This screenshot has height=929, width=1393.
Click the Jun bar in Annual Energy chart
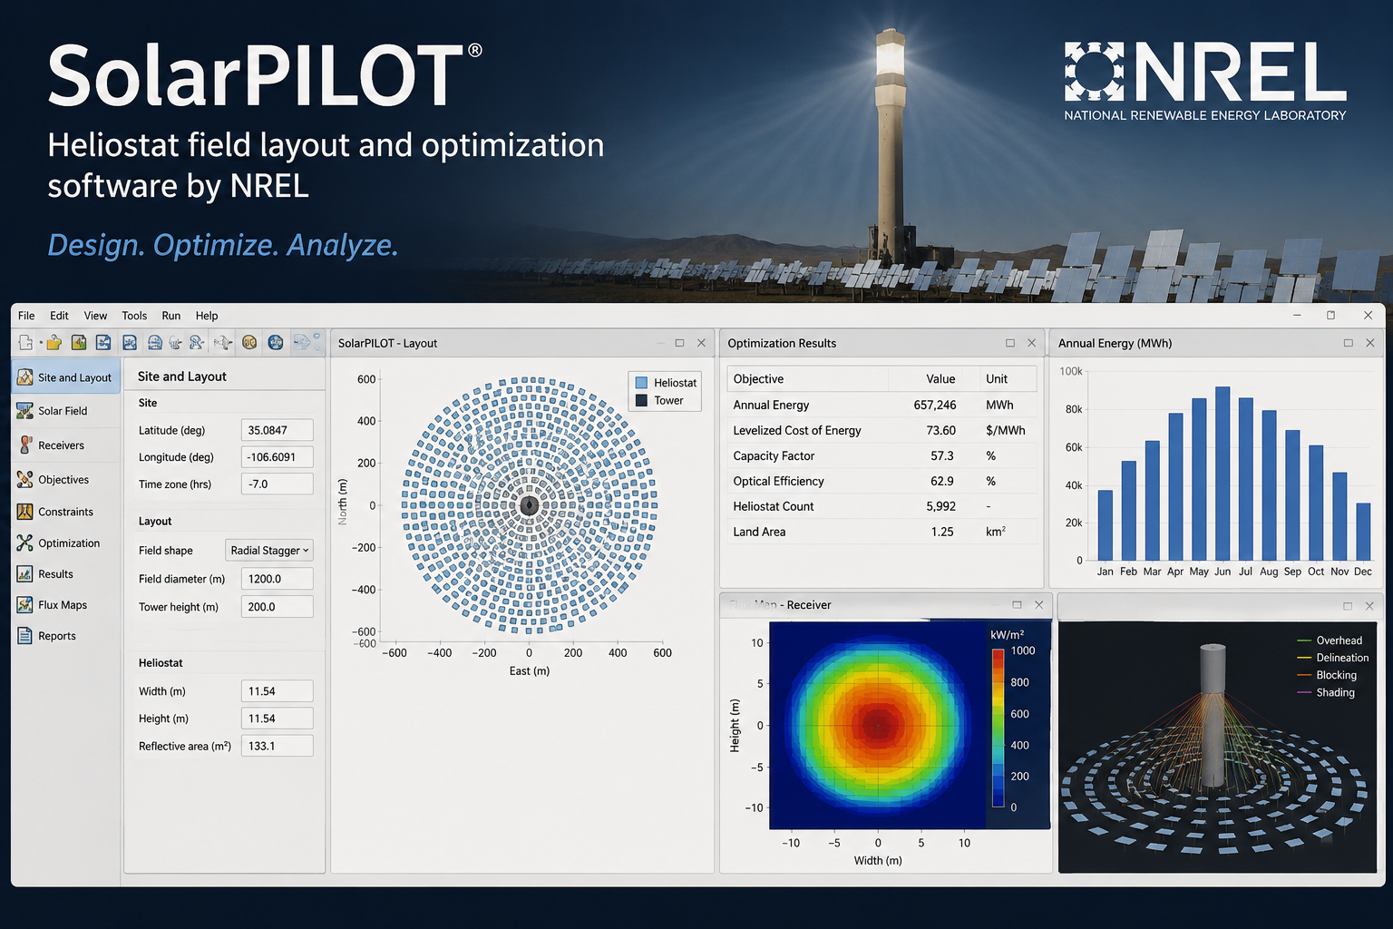1223,474
